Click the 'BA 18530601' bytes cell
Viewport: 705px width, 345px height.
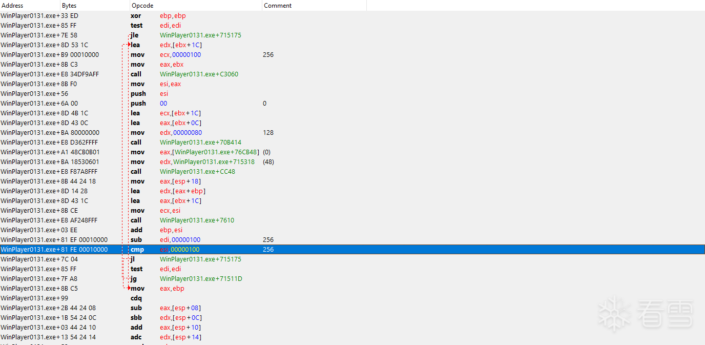click(80, 162)
